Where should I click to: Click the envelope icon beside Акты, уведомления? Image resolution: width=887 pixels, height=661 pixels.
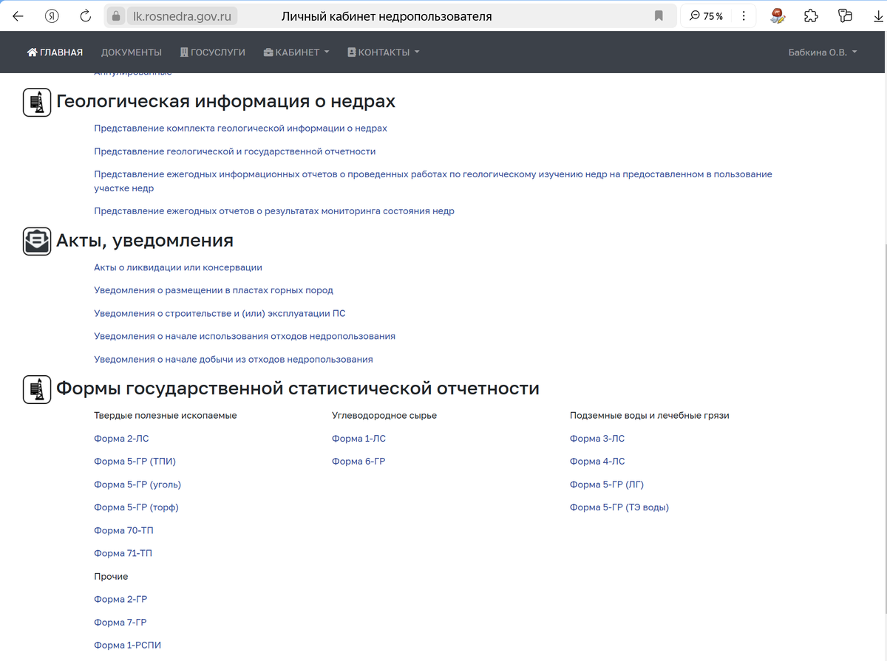(36, 241)
